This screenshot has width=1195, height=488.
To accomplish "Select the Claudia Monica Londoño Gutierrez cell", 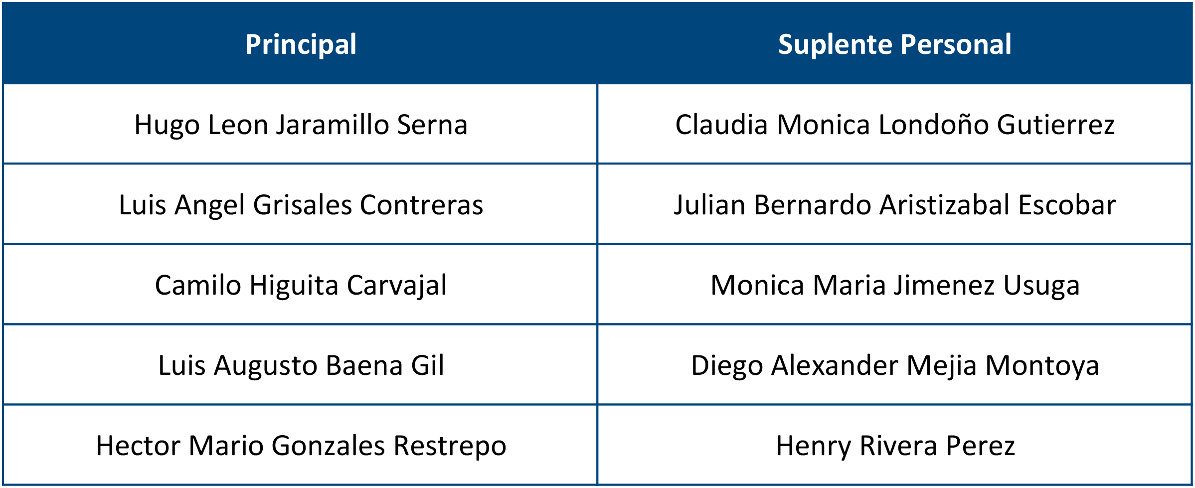I will 894,125.
